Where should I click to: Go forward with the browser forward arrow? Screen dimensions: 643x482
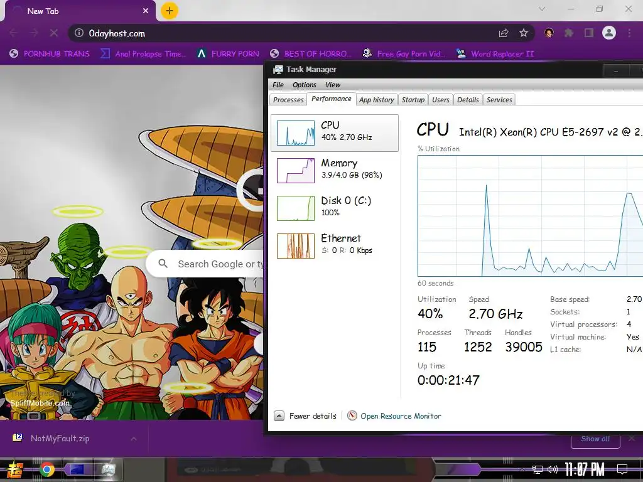[34, 33]
